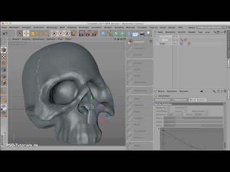This screenshot has height=172, width=230.
Task: Click the checkered tag on third object row
Action: [x=189, y=43]
